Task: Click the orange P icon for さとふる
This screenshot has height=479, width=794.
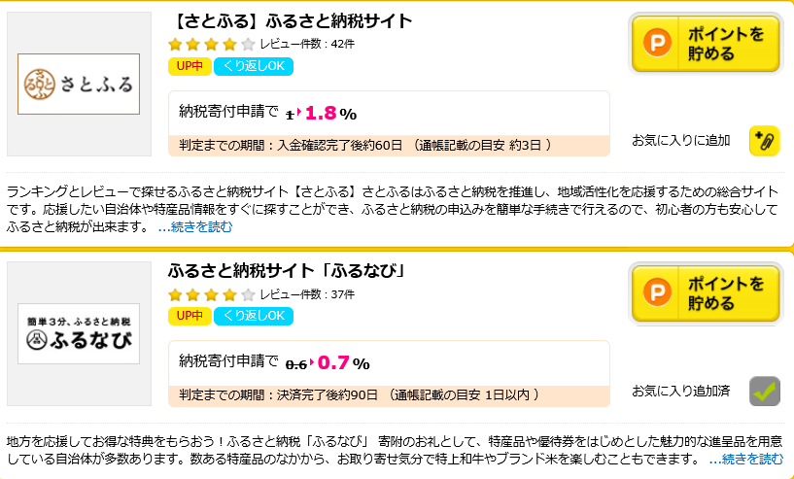Action: [x=657, y=43]
